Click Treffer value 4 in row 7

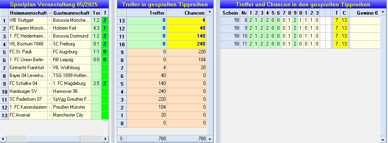tap(147, 68)
